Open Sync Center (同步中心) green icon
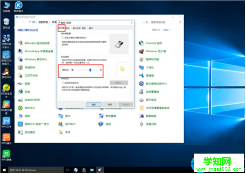246x174 pixels. point(20,108)
